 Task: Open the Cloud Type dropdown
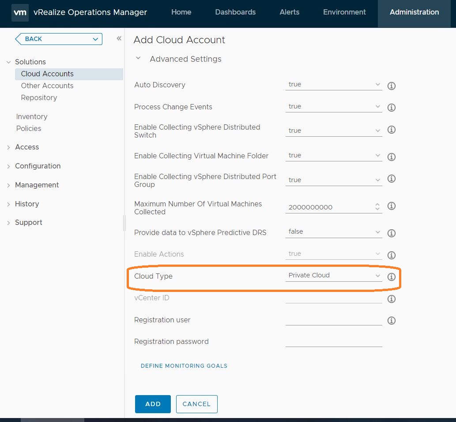[333, 275]
